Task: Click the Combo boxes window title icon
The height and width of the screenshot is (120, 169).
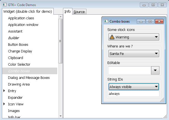Action: [x=106, y=21]
